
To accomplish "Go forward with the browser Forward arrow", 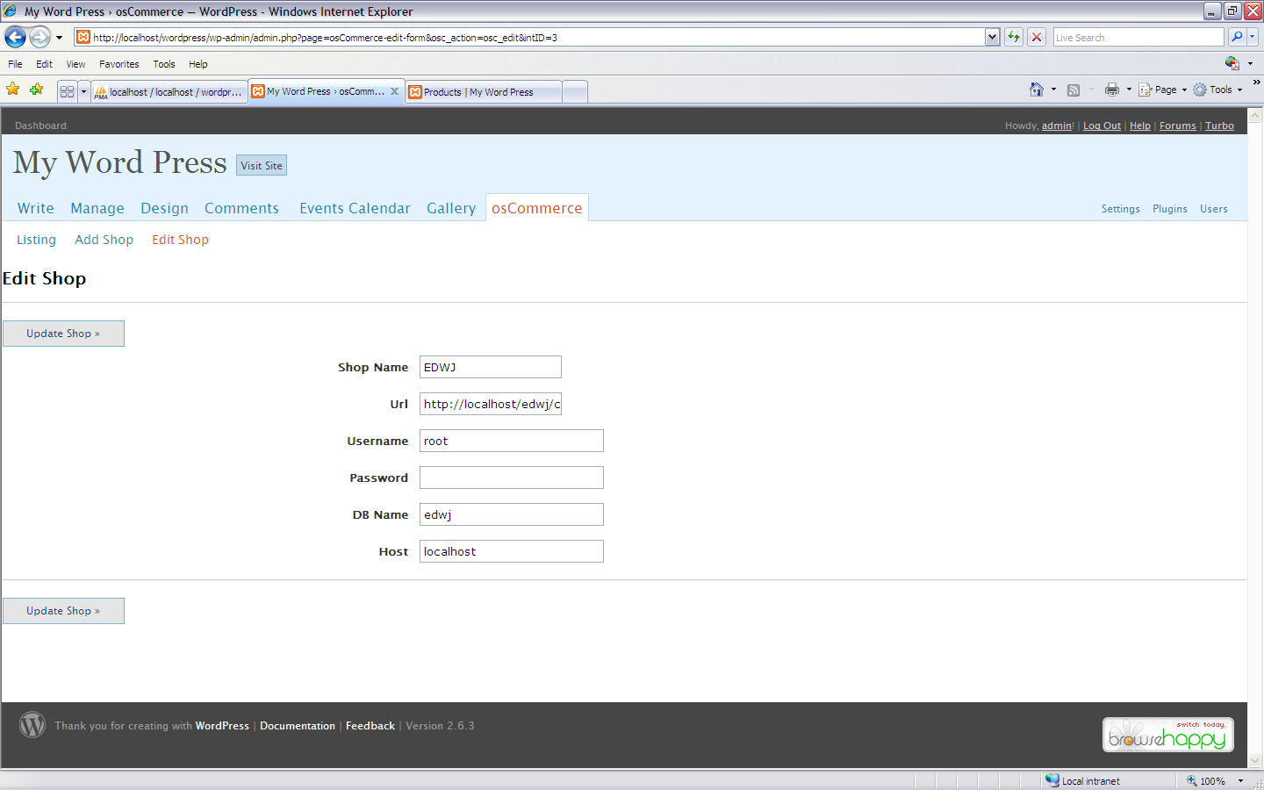I will pyautogui.click(x=39, y=37).
